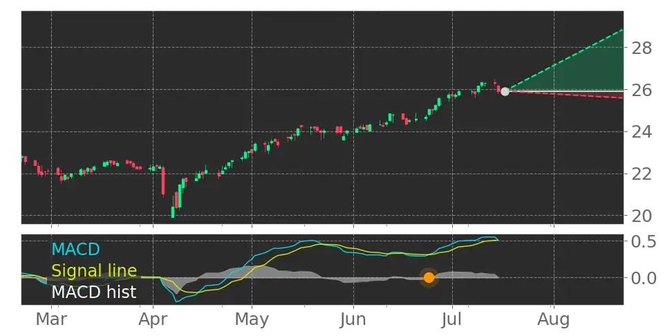Image resolution: width=672 pixels, height=336 pixels.
Task: Click the Apr month axis label
Action: tap(153, 319)
